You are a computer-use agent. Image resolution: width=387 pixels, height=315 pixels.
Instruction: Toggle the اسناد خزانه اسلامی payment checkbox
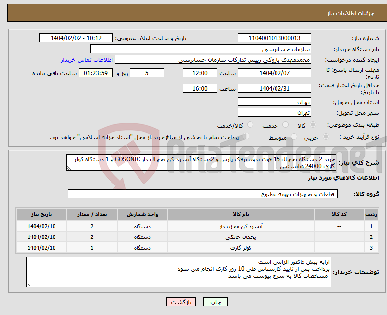[x=246, y=136]
